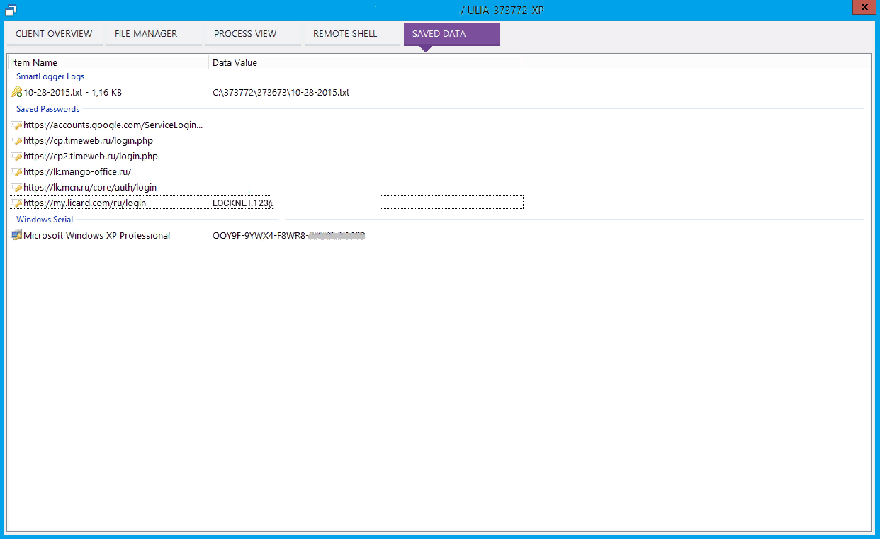This screenshot has width=880, height=539.
Task: Select Microsoft Windows XP Professional row
Action: point(266,235)
